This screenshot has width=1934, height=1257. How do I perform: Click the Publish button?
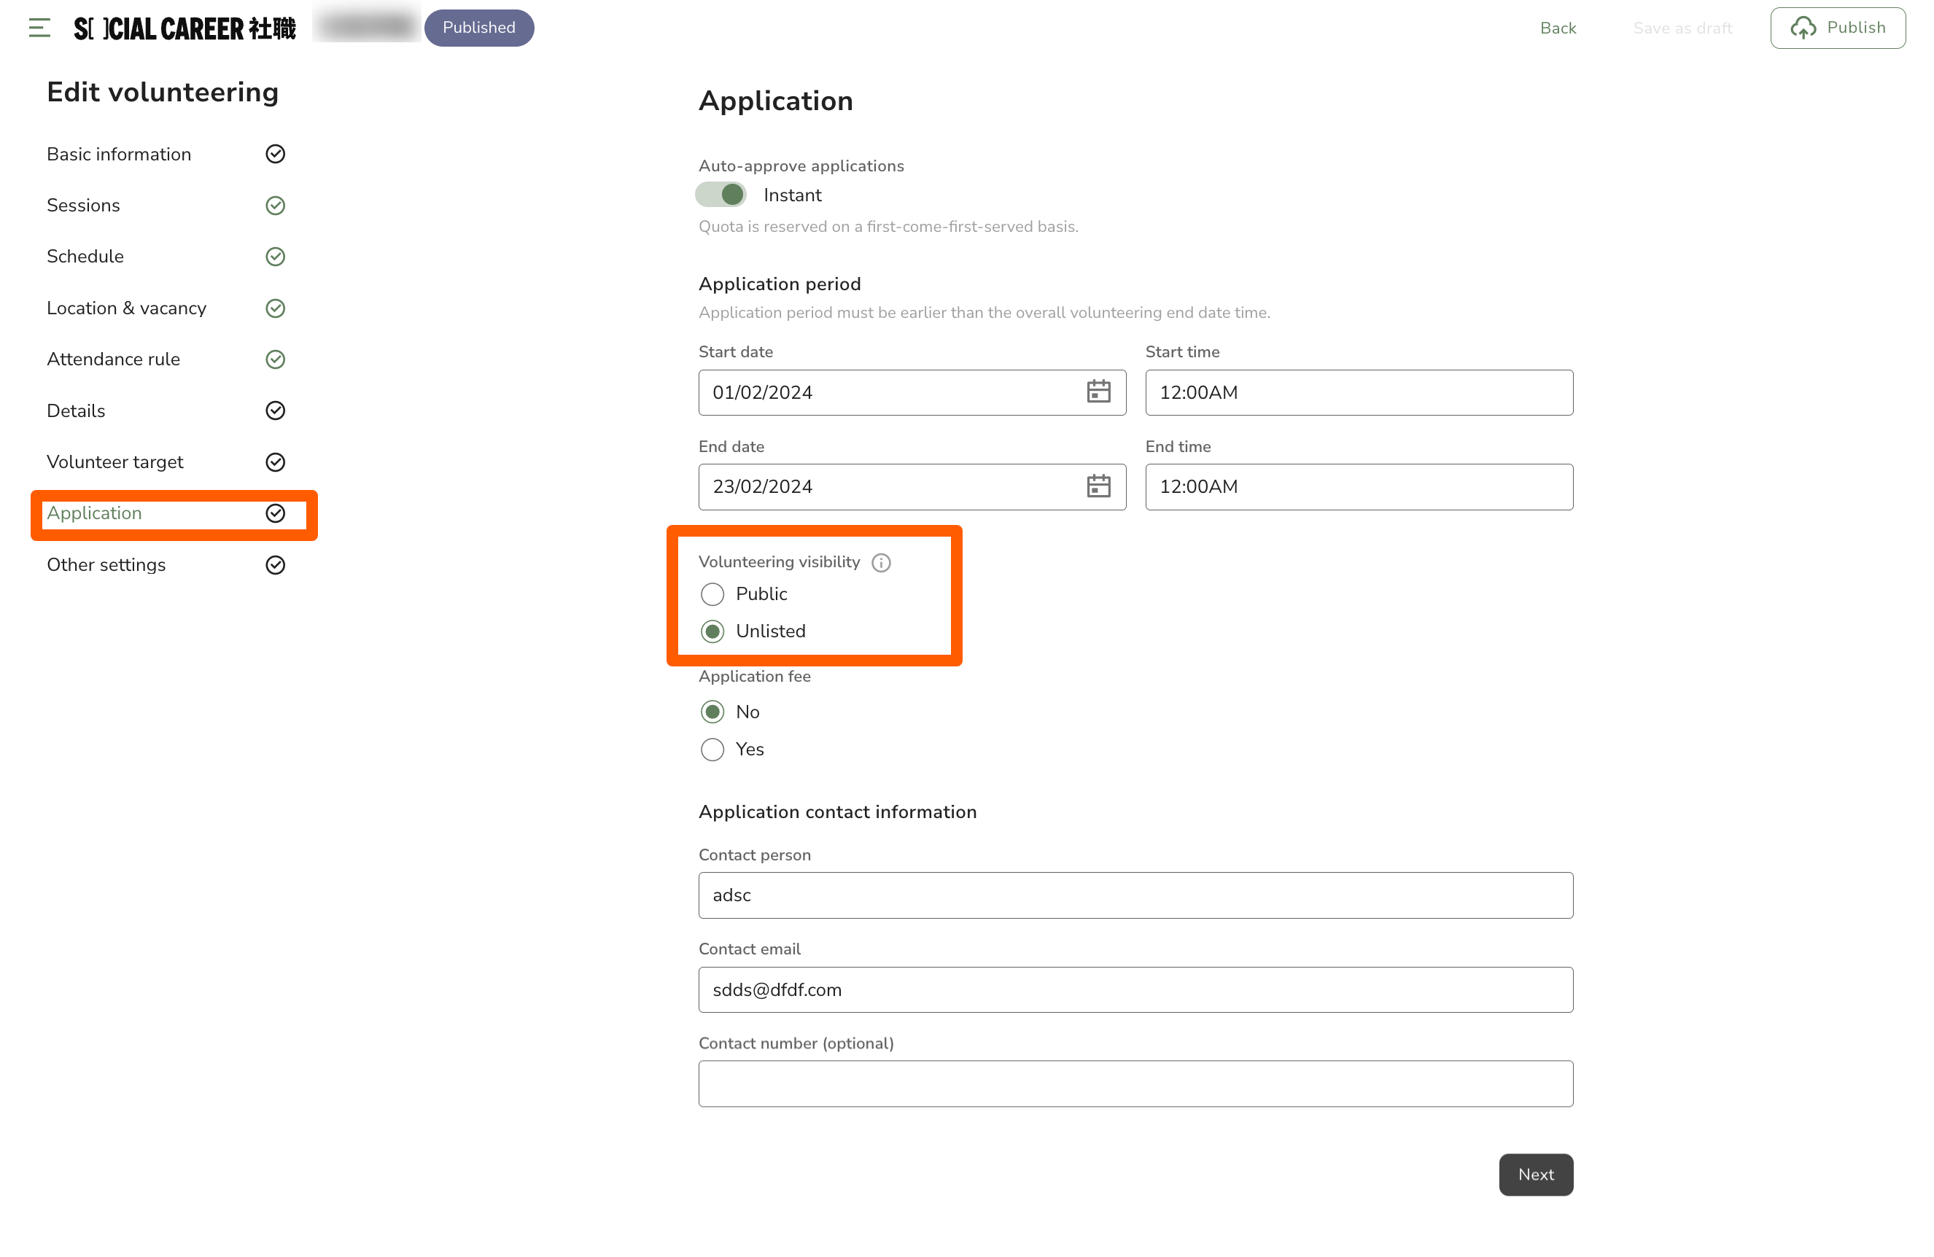(x=1837, y=28)
